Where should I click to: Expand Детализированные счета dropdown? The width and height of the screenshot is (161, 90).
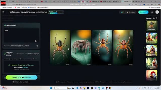[21, 82]
